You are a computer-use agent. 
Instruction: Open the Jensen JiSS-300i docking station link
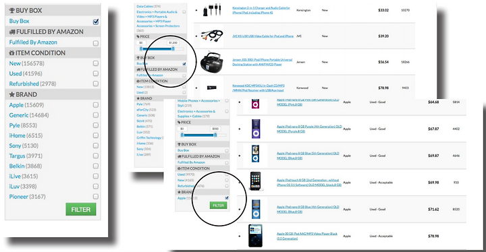262,62
